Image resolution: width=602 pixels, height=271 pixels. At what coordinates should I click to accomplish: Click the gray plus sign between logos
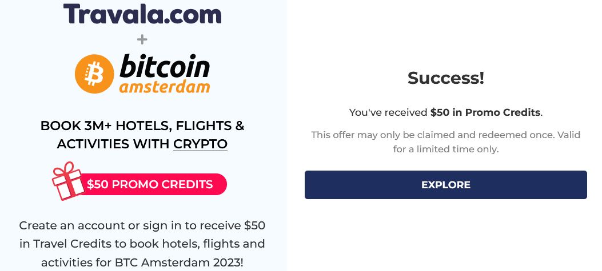point(142,39)
